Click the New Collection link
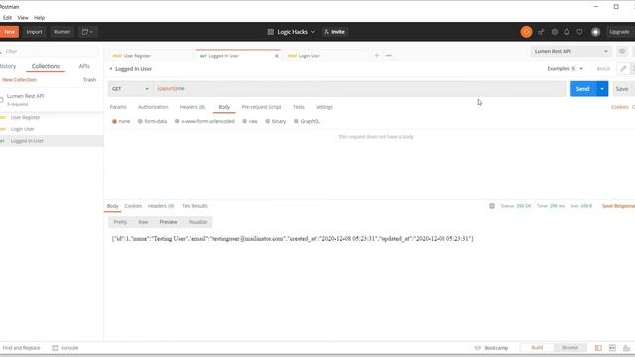 [x=19, y=80]
